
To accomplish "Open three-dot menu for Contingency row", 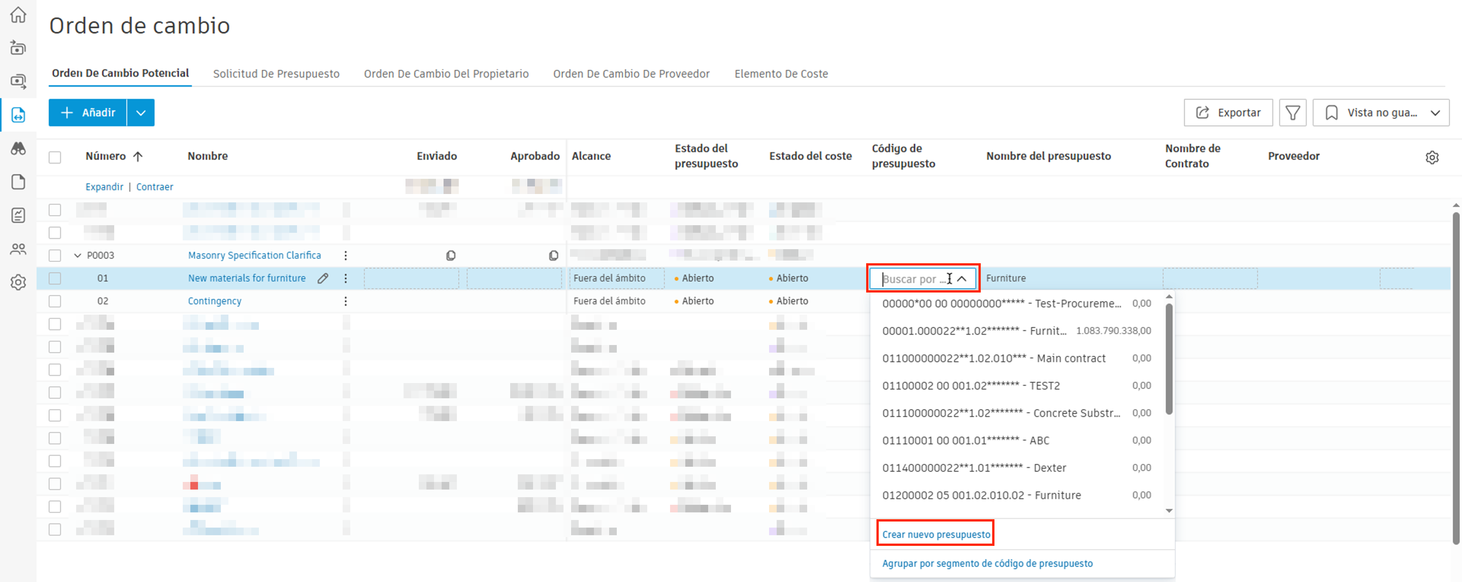I will coord(345,301).
